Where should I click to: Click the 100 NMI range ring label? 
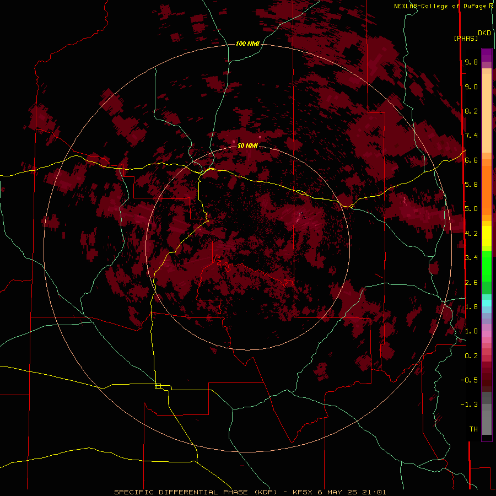pos(247,44)
